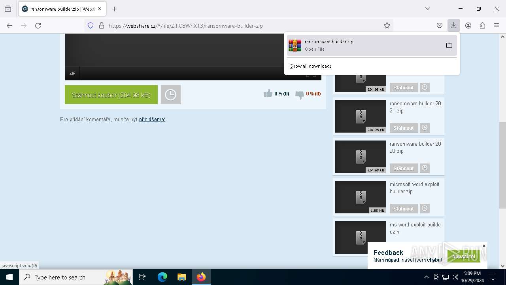Save page to Pocket
This screenshot has height=285, width=506.
(440, 25)
